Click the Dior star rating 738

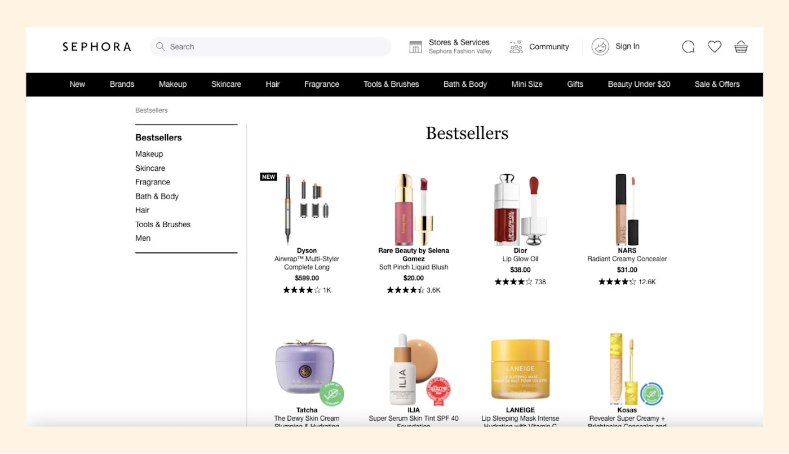(x=520, y=281)
